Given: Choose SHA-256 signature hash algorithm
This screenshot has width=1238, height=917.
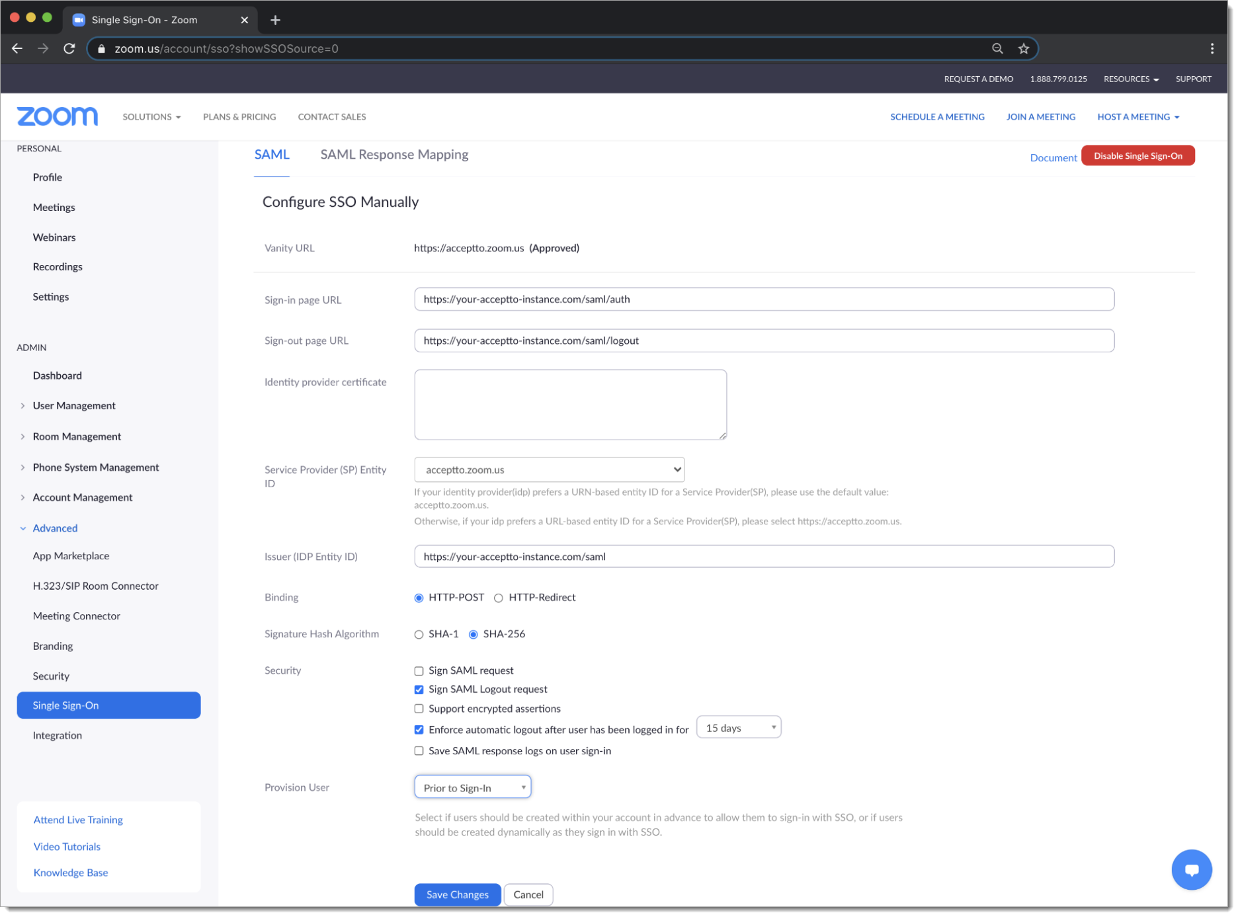Looking at the screenshot, I should [x=474, y=635].
